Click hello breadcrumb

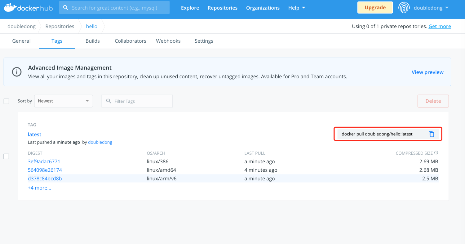coord(92,26)
